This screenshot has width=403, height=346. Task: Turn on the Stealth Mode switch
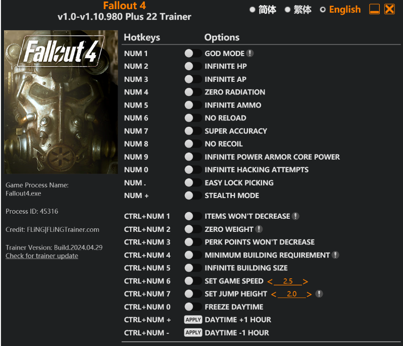tap(193, 195)
